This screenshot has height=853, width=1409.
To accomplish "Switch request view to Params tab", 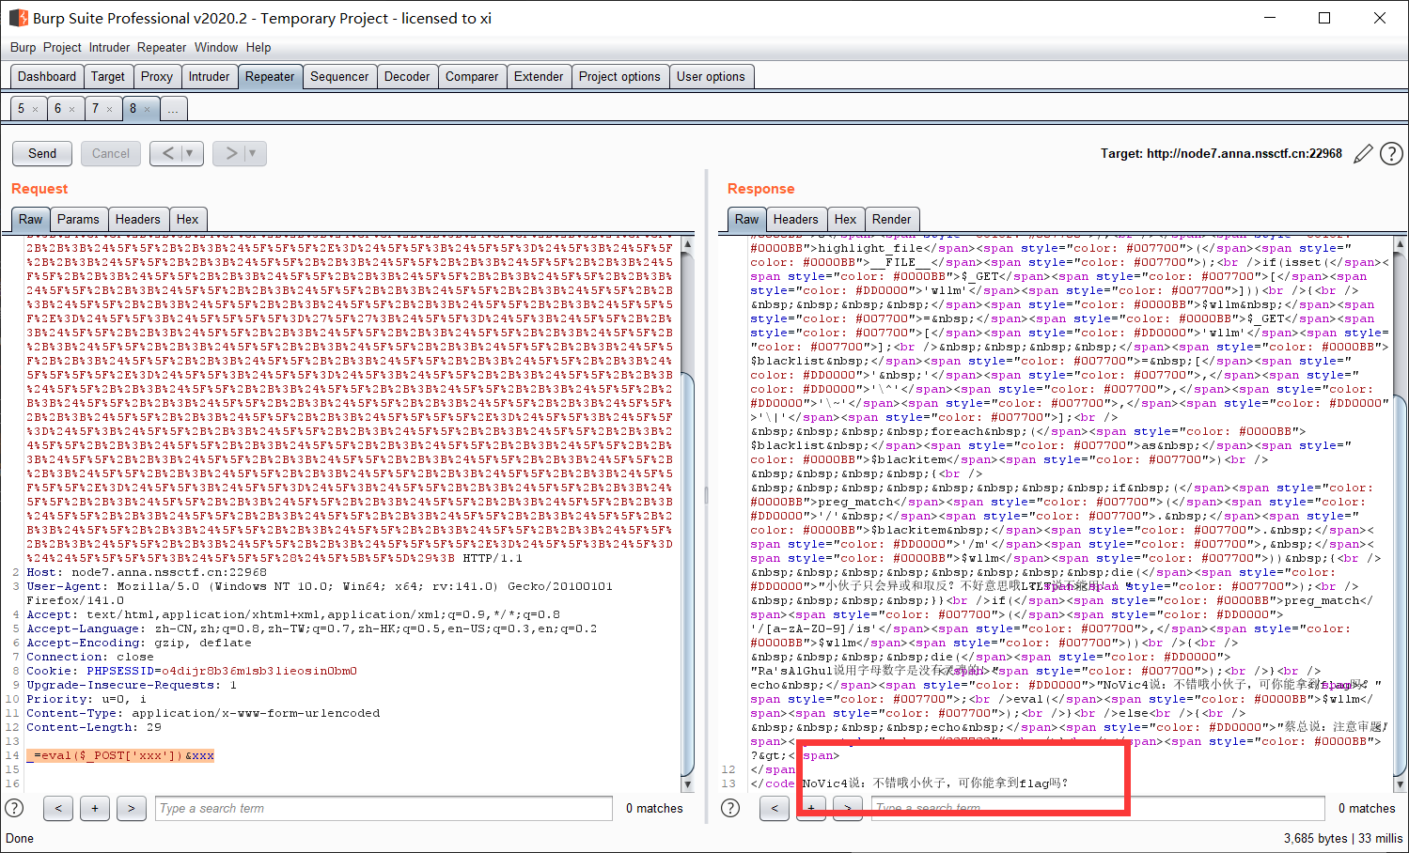I will point(78,219).
